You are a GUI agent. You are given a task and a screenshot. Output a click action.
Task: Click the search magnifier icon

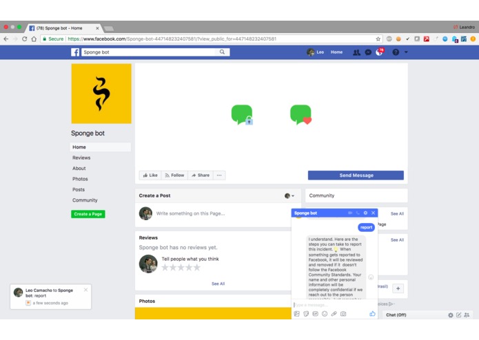point(222,52)
